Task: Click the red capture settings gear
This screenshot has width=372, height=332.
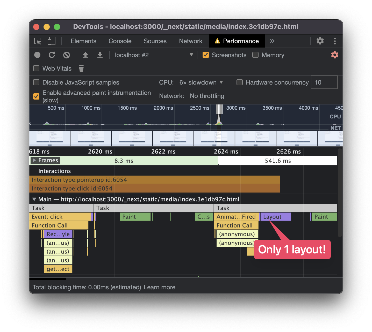Action: (x=334, y=55)
